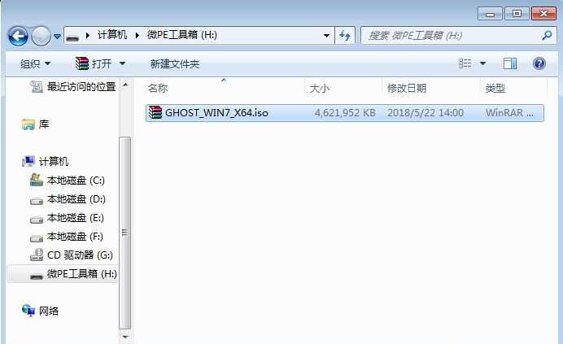Open 本地磁盘 (F:) in navigation pane
The image size is (563, 344).
coord(75,237)
